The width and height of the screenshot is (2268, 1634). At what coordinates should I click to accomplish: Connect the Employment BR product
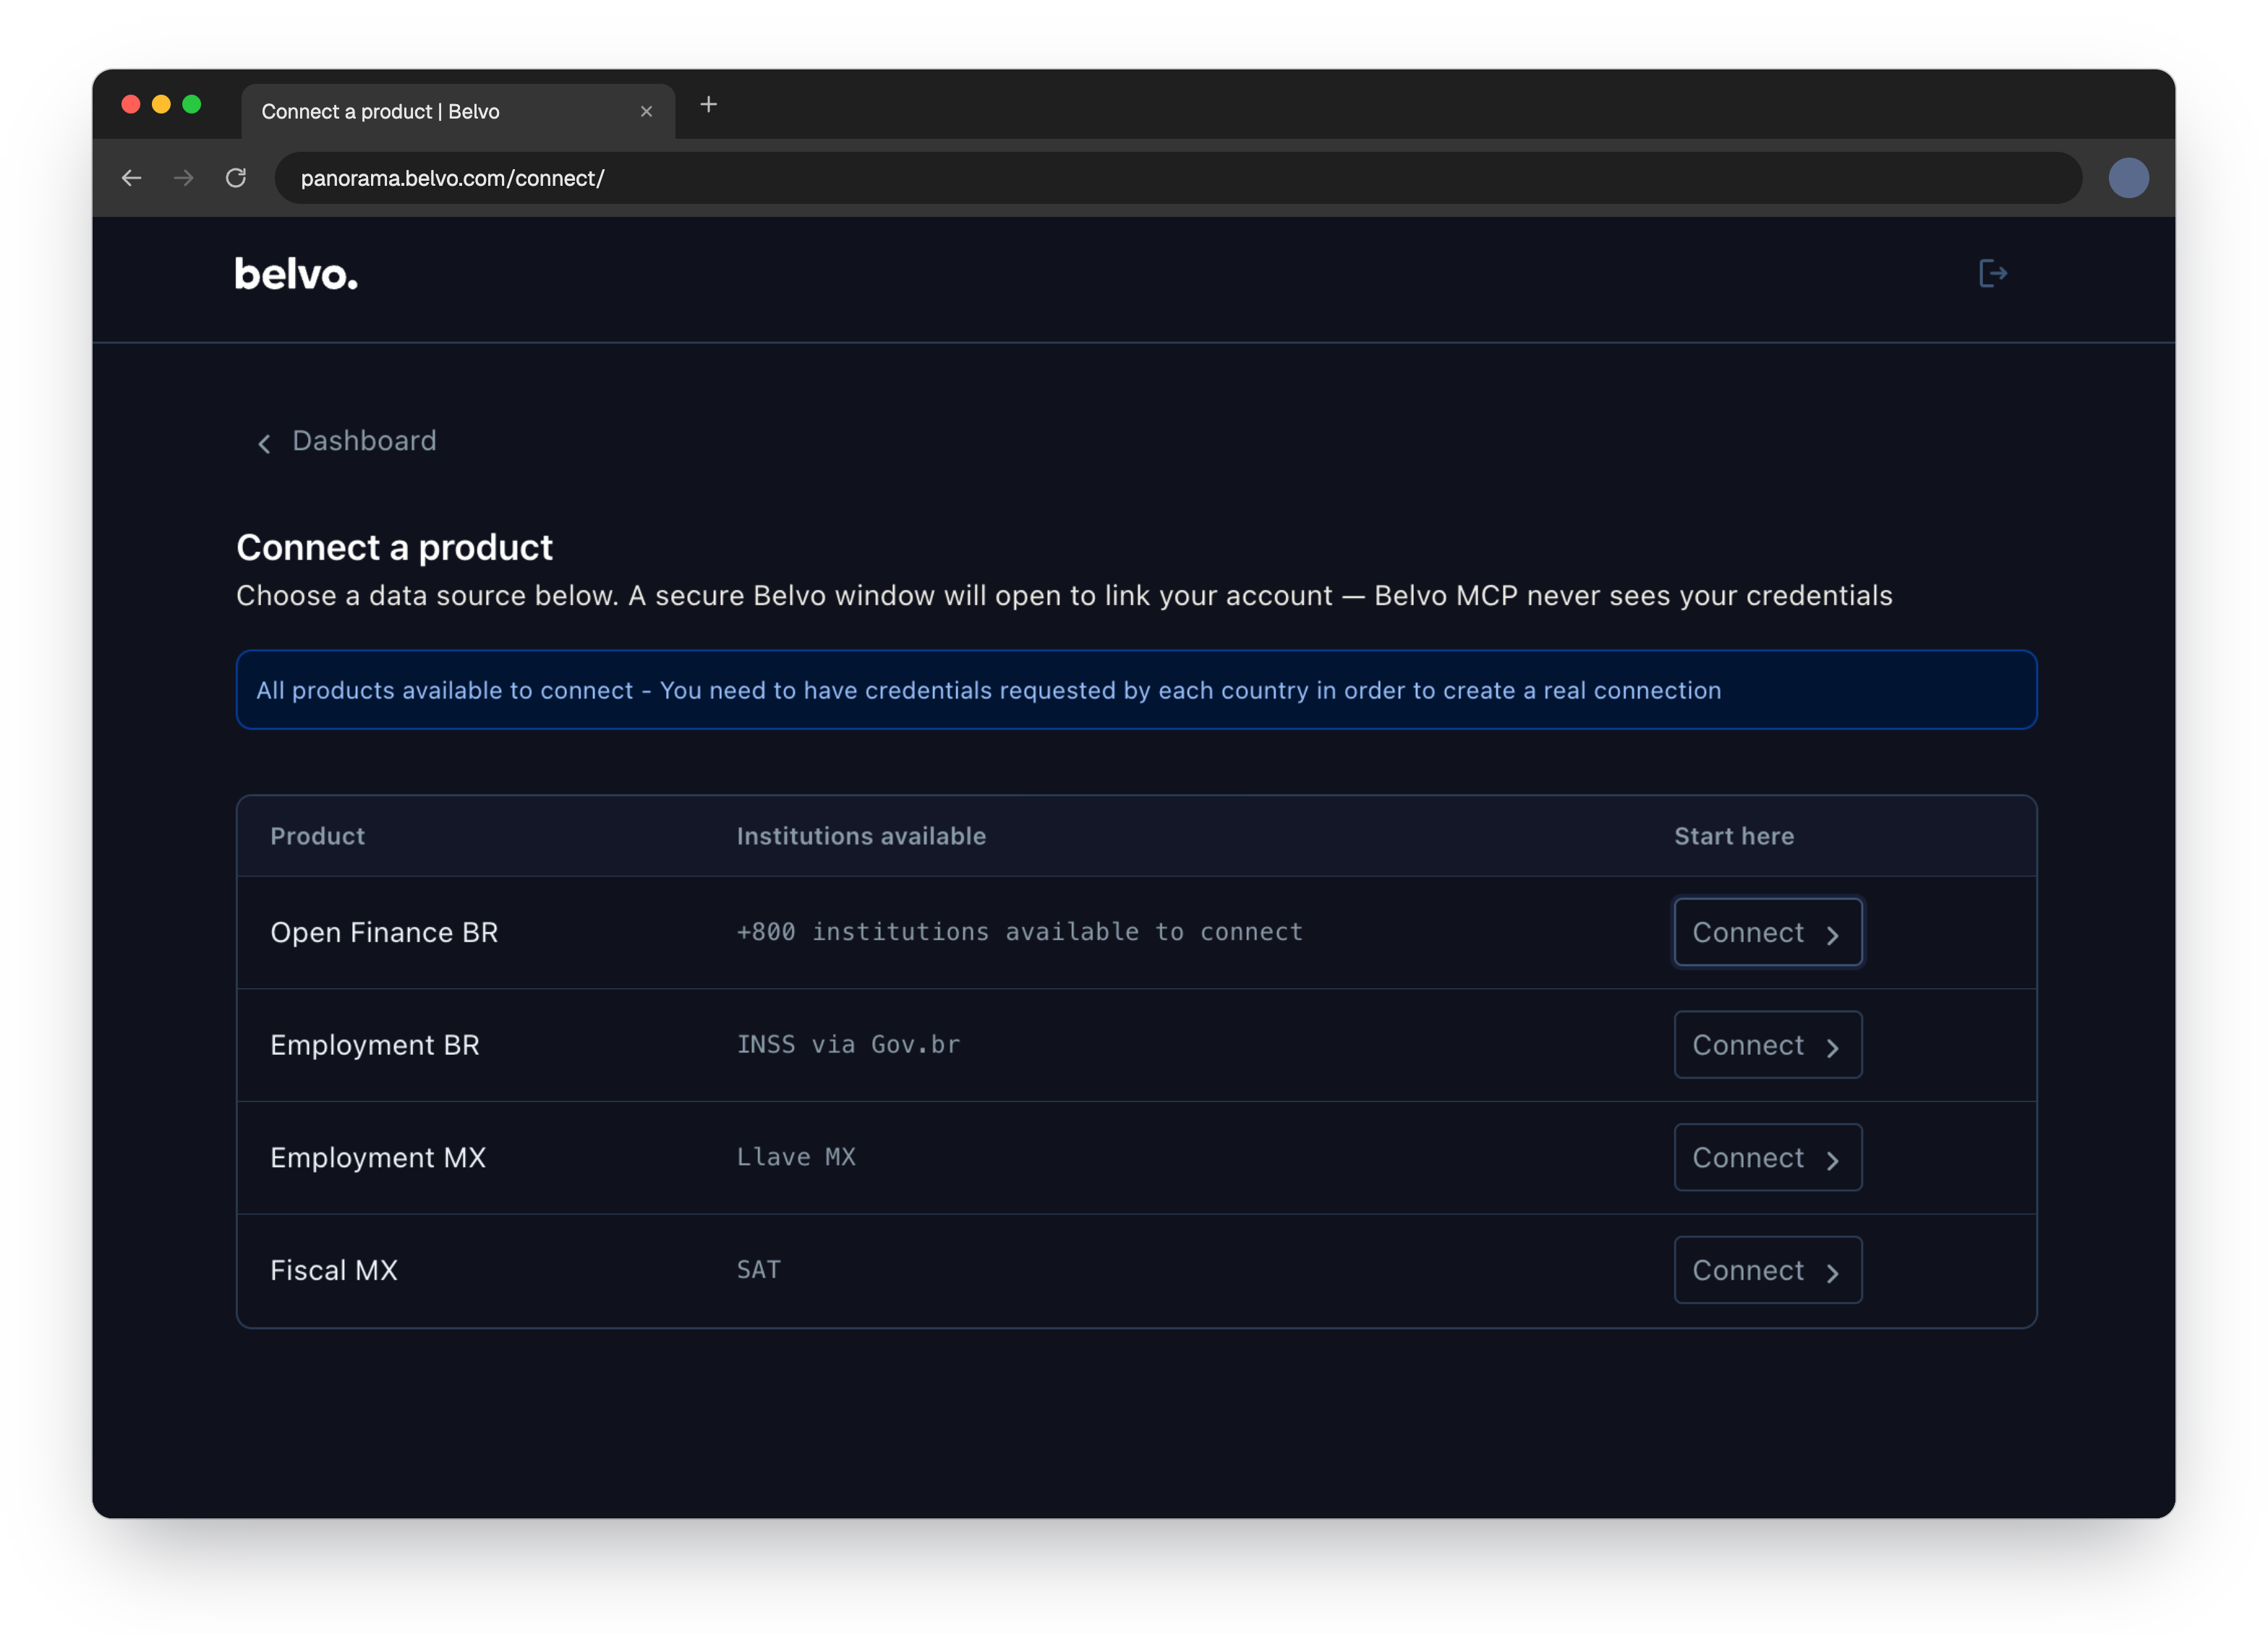pyautogui.click(x=1767, y=1045)
